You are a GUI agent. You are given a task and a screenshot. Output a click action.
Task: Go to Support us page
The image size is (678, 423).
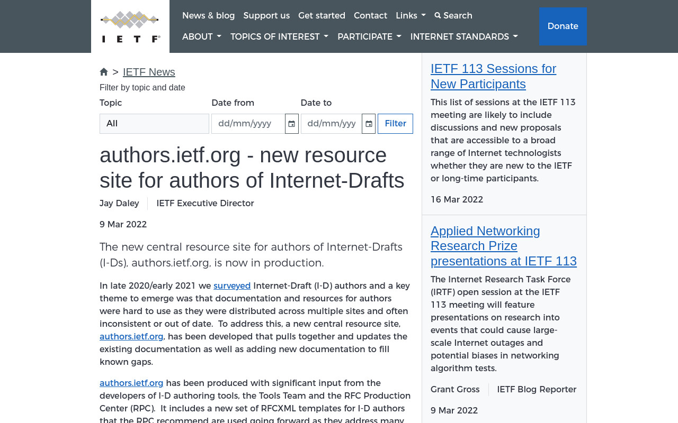(x=266, y=16)
